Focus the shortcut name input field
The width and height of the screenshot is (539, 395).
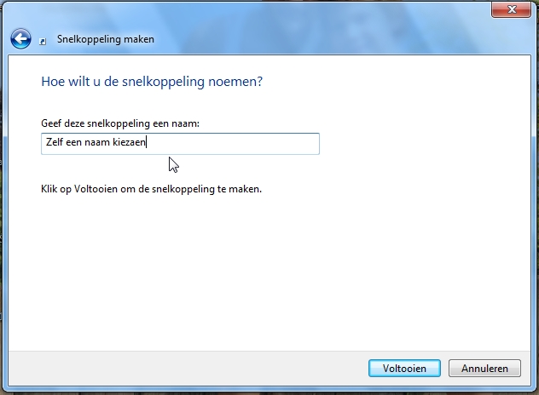tap(180, 144)
